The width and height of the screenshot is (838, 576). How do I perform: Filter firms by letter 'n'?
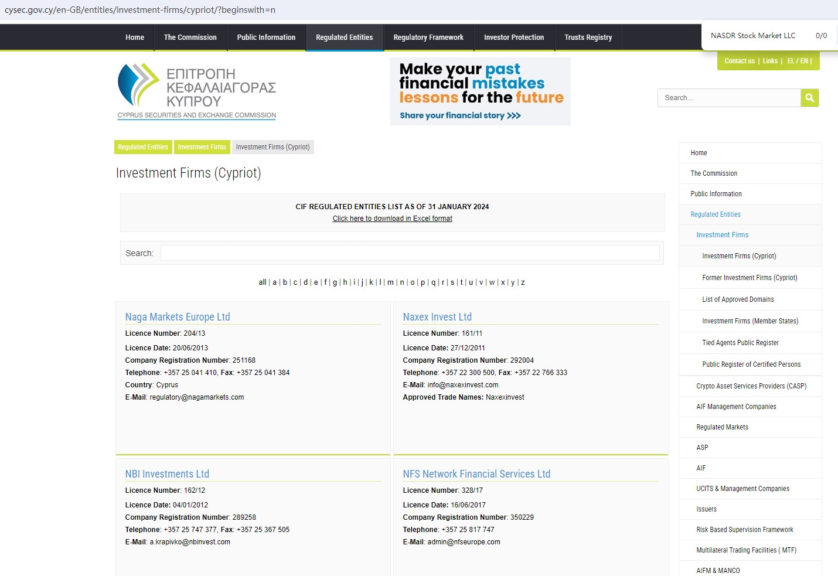[x=402, y=282]
